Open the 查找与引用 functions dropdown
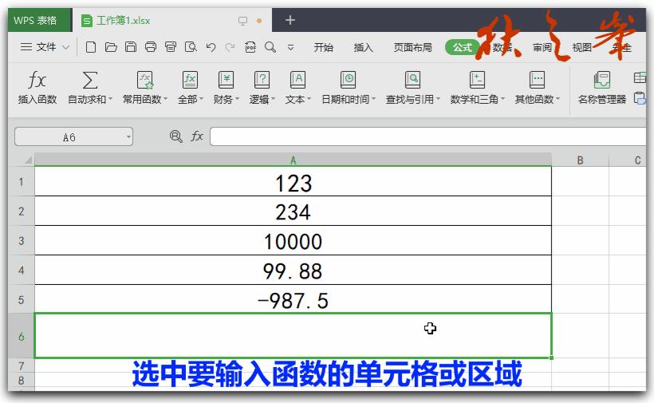 coord(412,87)
